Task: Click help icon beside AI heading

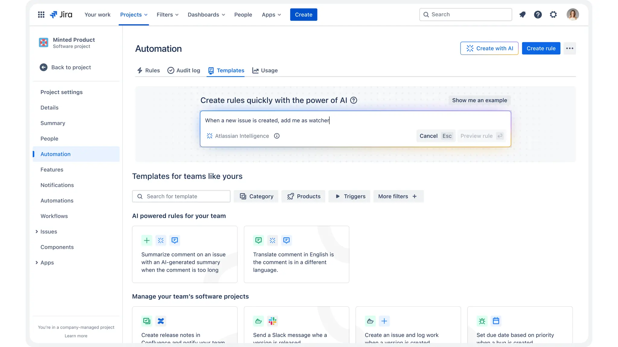Action: (x=354, y=100)
